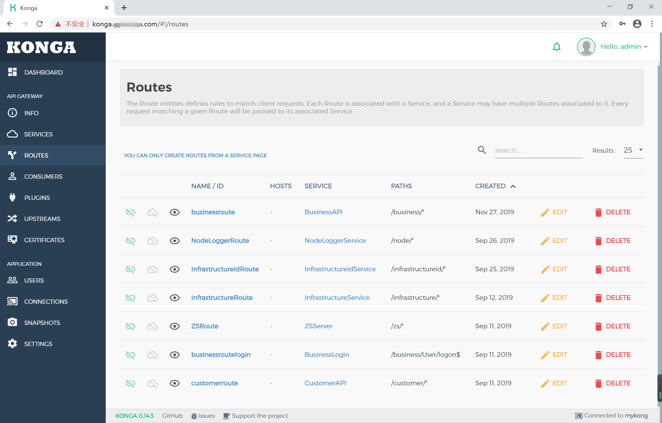The height and width of the screenshot is (423, 662).
Task: Click the businessroute link
Action: click(x=212, y=212)
